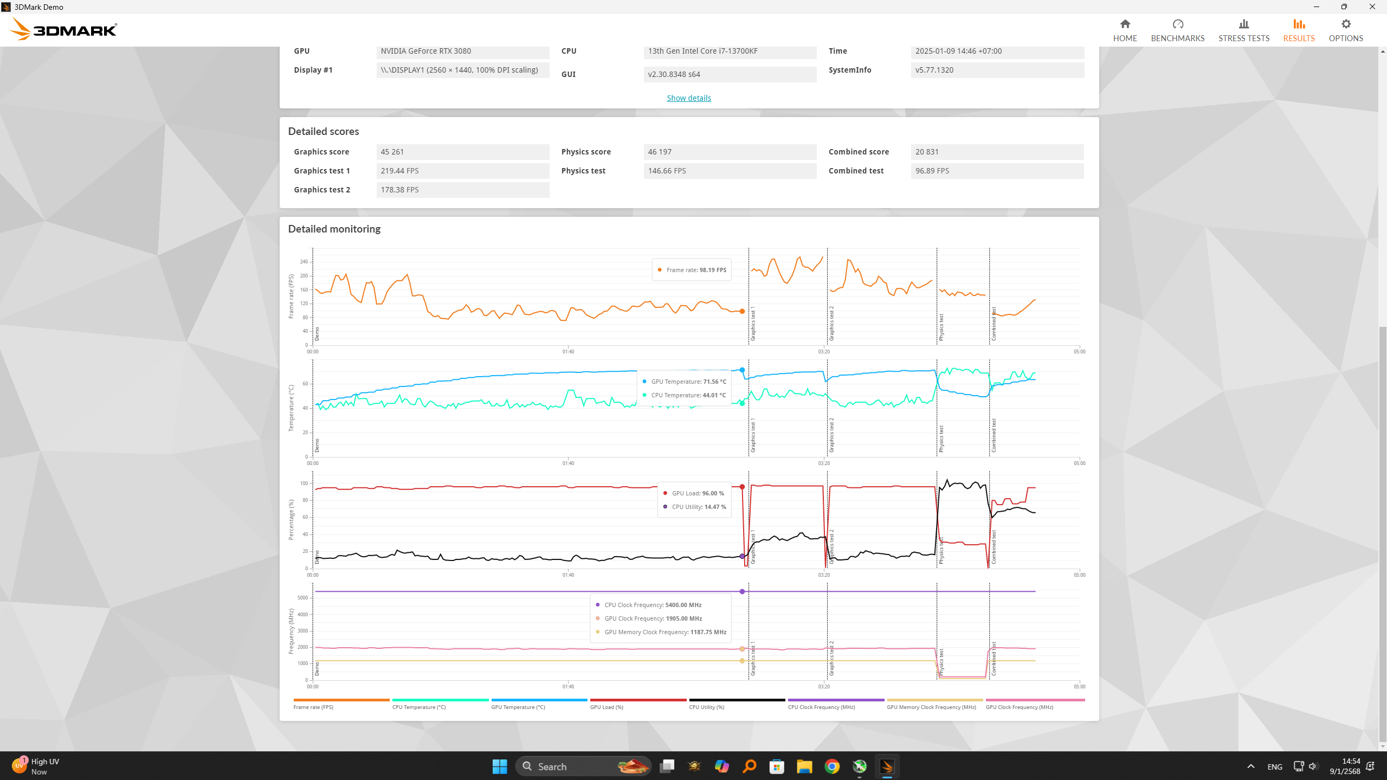Image resolution: width=1387 pixels, height=780 pixels.
Task: Show hidden system tray icons
Action: 1250,766
